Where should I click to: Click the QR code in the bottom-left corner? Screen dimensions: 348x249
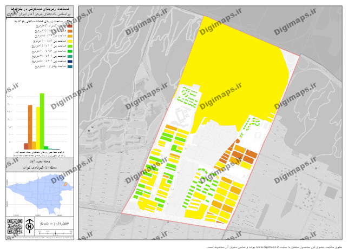pyautogui.click(x=14, y=227)
